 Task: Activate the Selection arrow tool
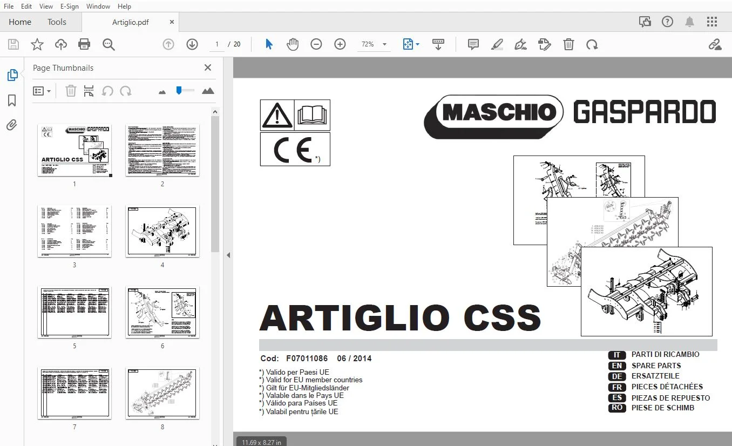click(269, 44)
